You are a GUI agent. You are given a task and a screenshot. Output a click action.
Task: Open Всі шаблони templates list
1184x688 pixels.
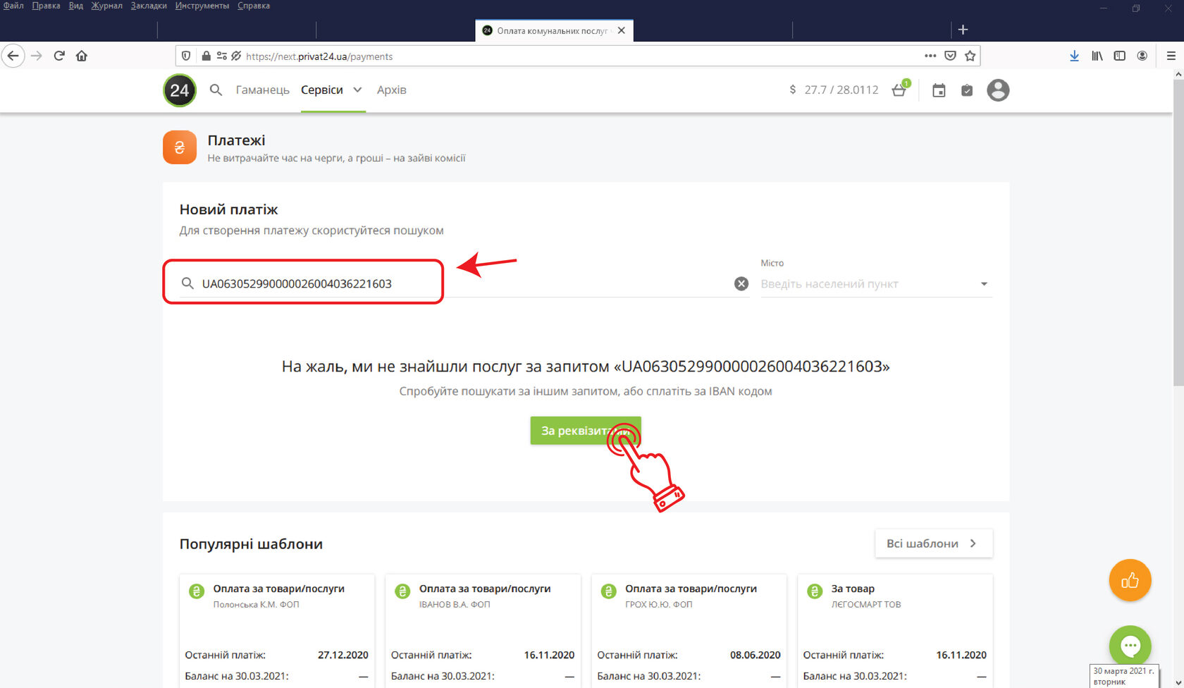tap(933, 543)
